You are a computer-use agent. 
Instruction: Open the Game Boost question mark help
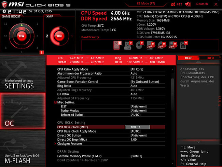(x=41, y=52)
